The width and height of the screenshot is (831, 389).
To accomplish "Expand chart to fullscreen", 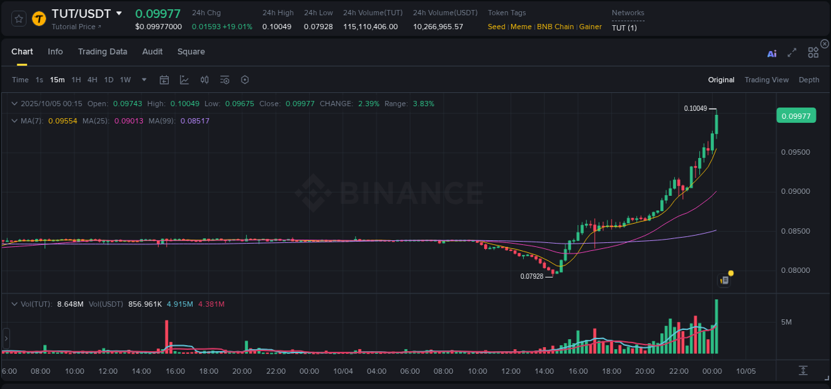I will (791, 53).
